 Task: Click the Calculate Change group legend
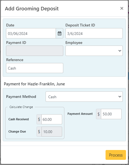tap(21, 107)
